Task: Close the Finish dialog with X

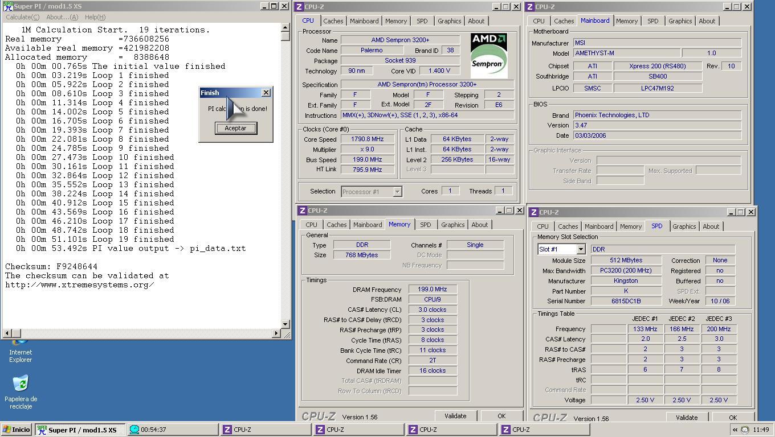Action: pos(266,93)
